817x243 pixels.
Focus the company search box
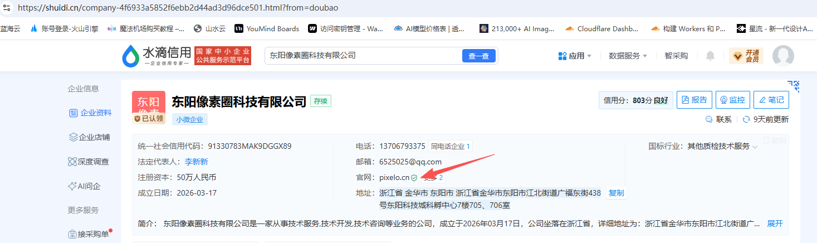[364, 56]
